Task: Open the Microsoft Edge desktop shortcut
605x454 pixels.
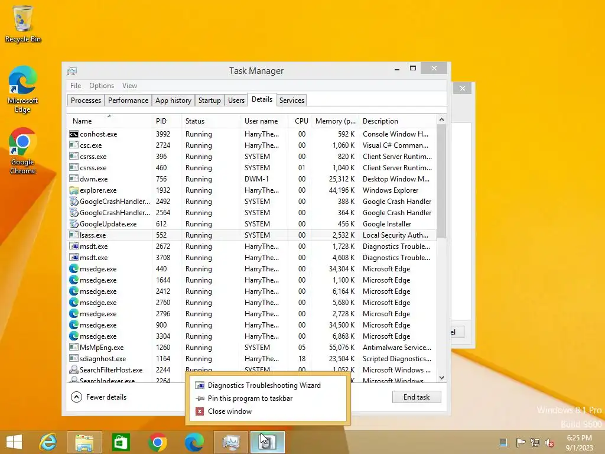Action: coord(23,90)
